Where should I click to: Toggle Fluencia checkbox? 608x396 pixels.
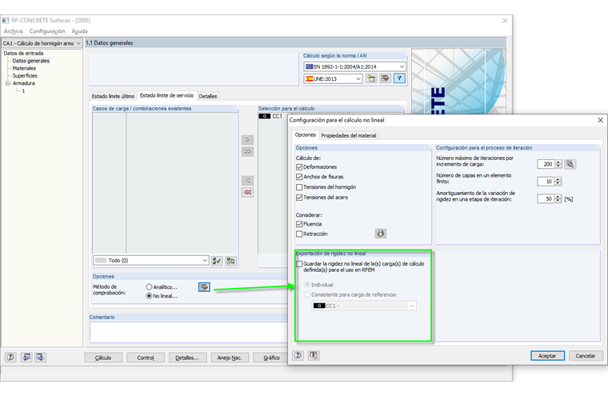(x=299, y=224)
